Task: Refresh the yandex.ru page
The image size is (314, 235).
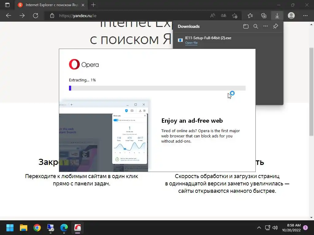Action: (x=36, y=16)
